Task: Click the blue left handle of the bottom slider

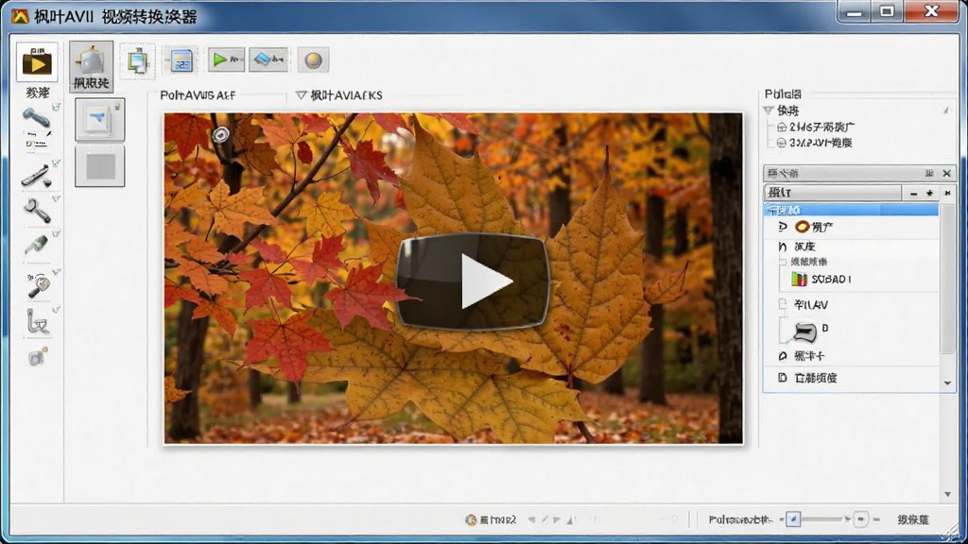Action: click(x=793, y=519)
